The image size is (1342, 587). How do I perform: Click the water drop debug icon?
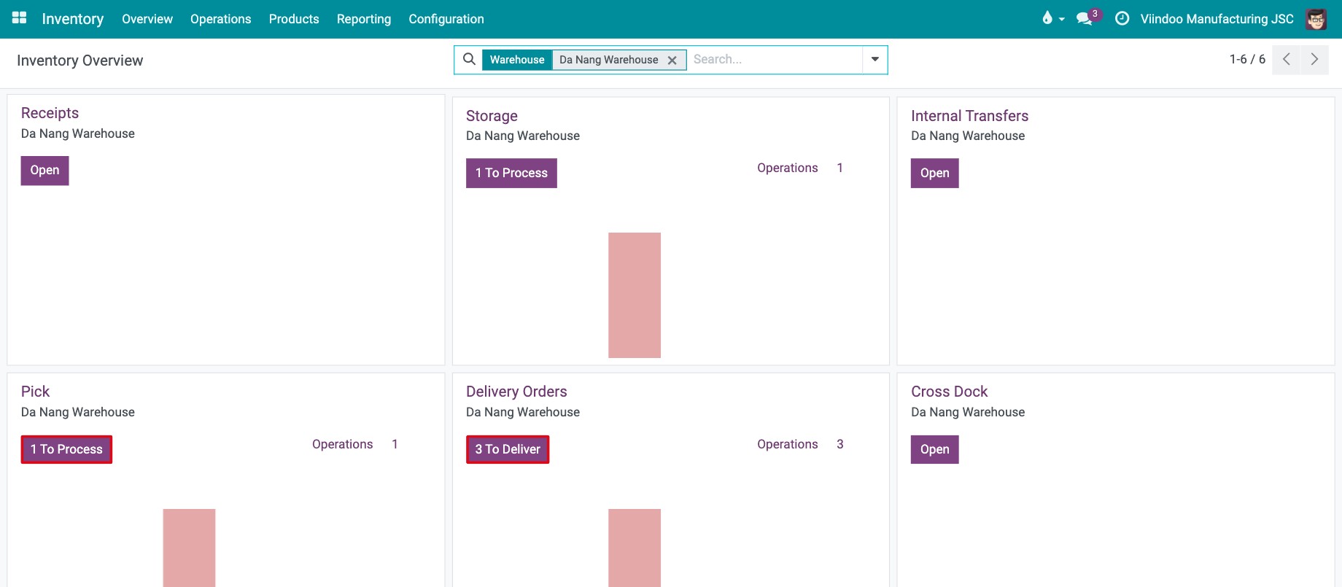pyautogui.click(x=1047, y=18)
